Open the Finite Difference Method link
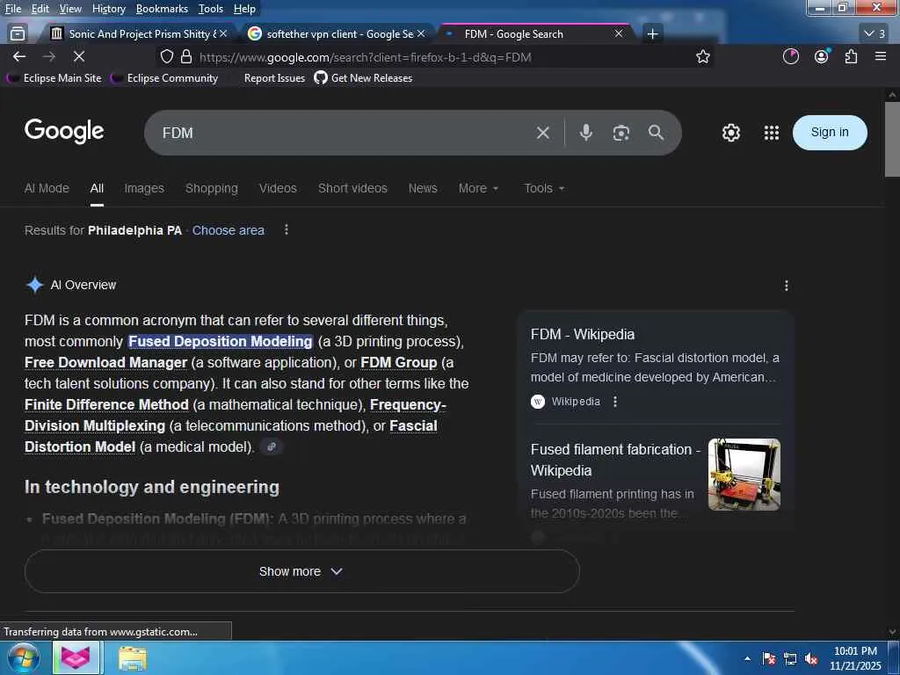The height and width of the screenshot is (675, 900). coord(106,404)
